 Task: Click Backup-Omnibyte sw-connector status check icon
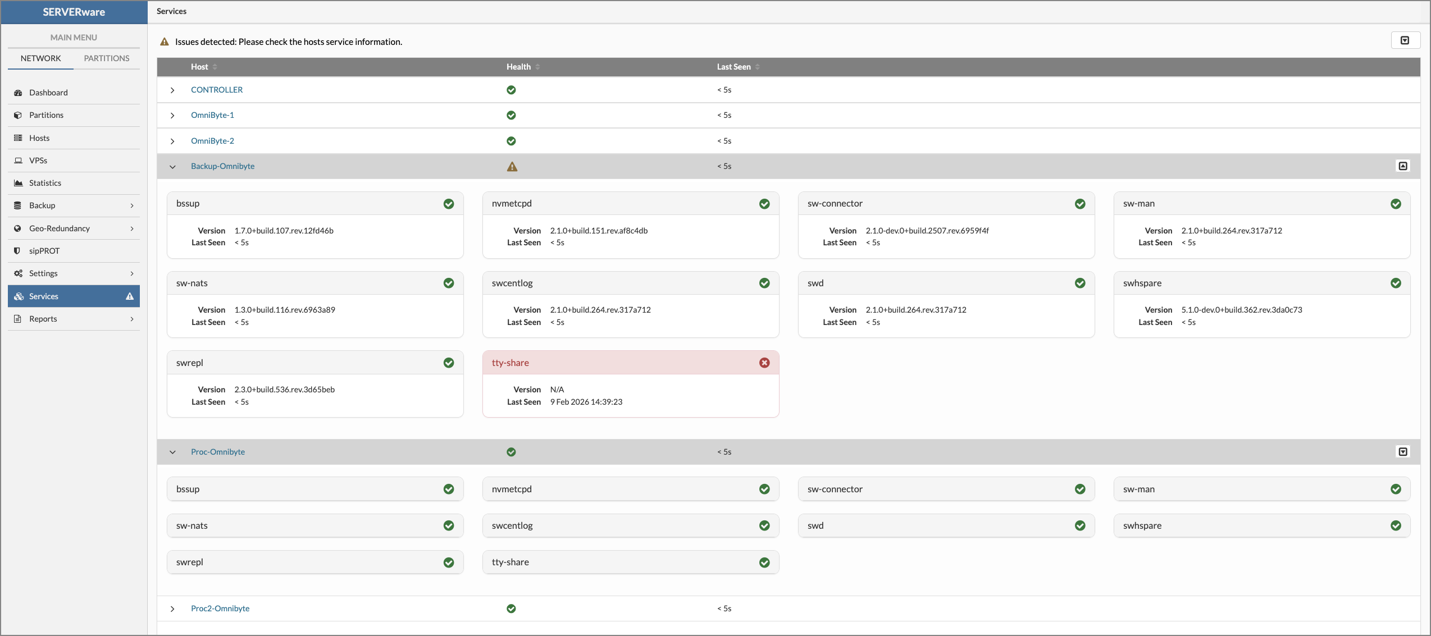coord(1080,204)
